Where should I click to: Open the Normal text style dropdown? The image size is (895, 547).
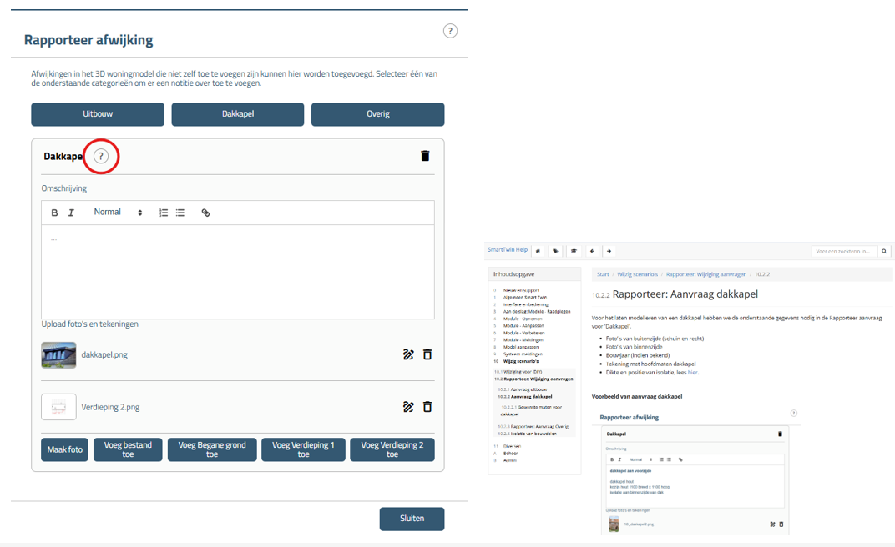click(x=118, y=213)
